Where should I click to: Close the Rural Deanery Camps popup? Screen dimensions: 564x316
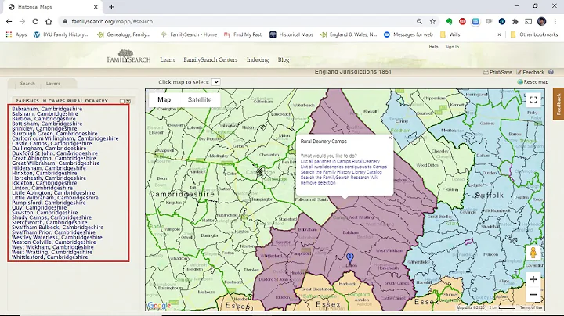coord(390,138)
